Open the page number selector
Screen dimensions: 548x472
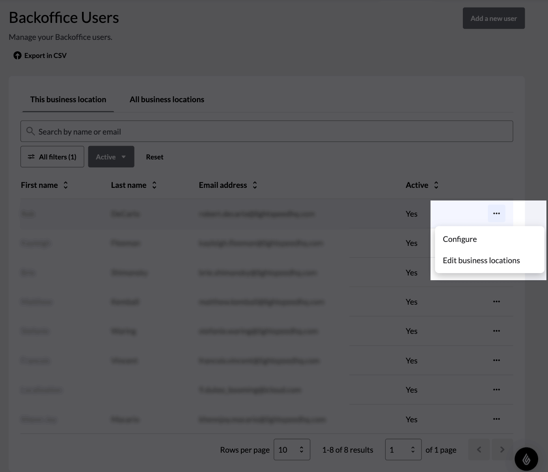pyautogui.click(x=403, y=450)
